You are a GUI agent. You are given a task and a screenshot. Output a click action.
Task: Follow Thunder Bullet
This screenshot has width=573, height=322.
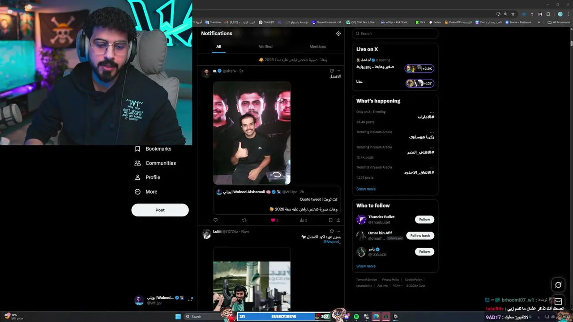click(424, 220)
